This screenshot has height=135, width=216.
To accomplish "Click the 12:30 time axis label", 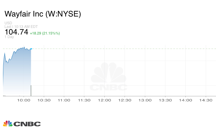I will pyautogui.click(x=124, y=100).
